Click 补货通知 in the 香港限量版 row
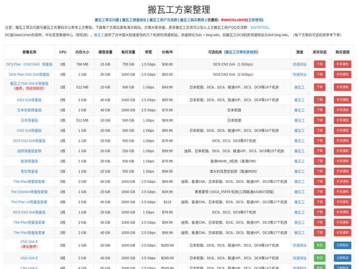358x269 pixels. pyautogui.click(x=343, y=161)
